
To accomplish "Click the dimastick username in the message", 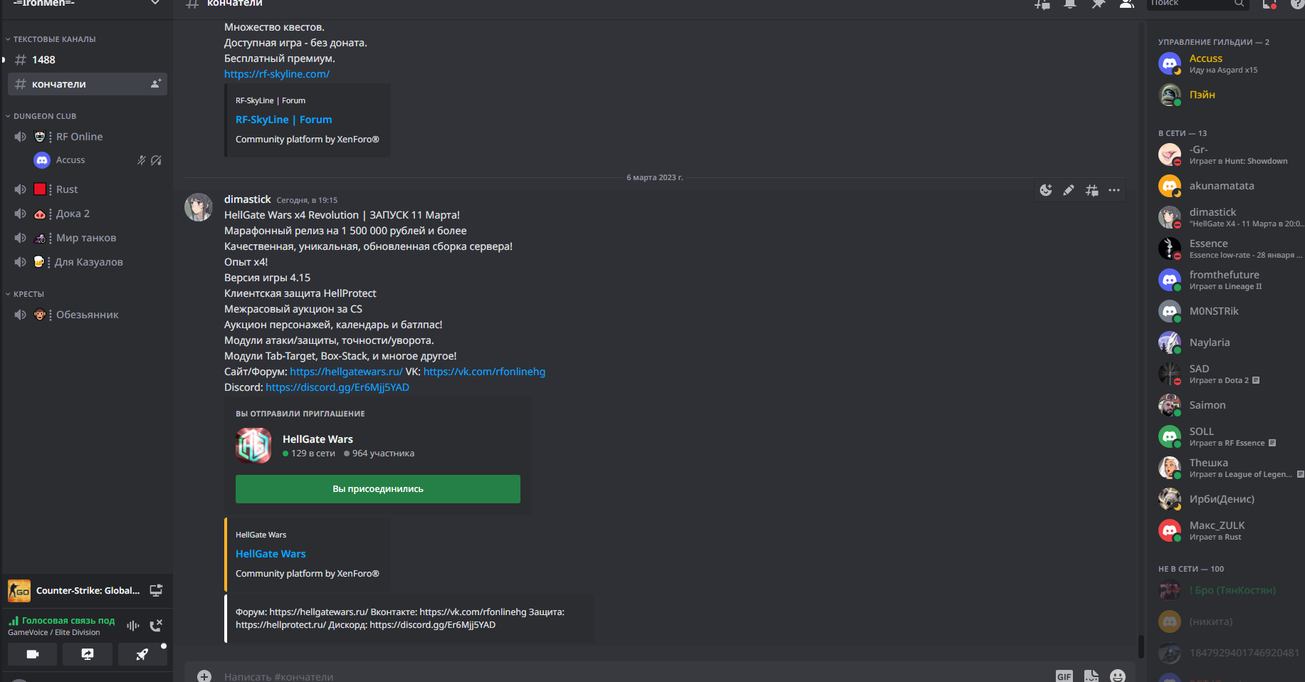I will (248, 199).
